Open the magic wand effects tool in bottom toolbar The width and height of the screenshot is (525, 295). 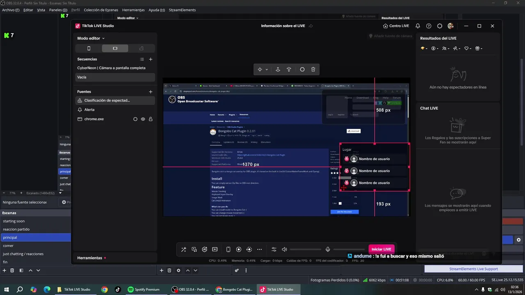(x=183, y=249)
